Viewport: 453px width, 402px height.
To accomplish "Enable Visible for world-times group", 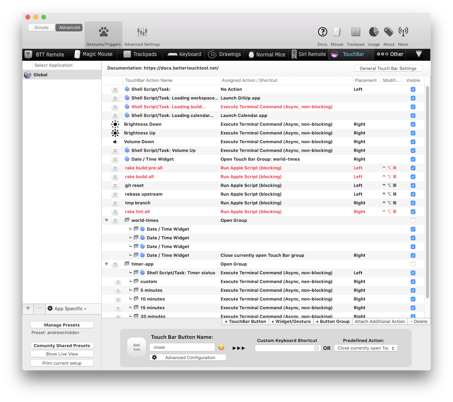I will 413,220.
